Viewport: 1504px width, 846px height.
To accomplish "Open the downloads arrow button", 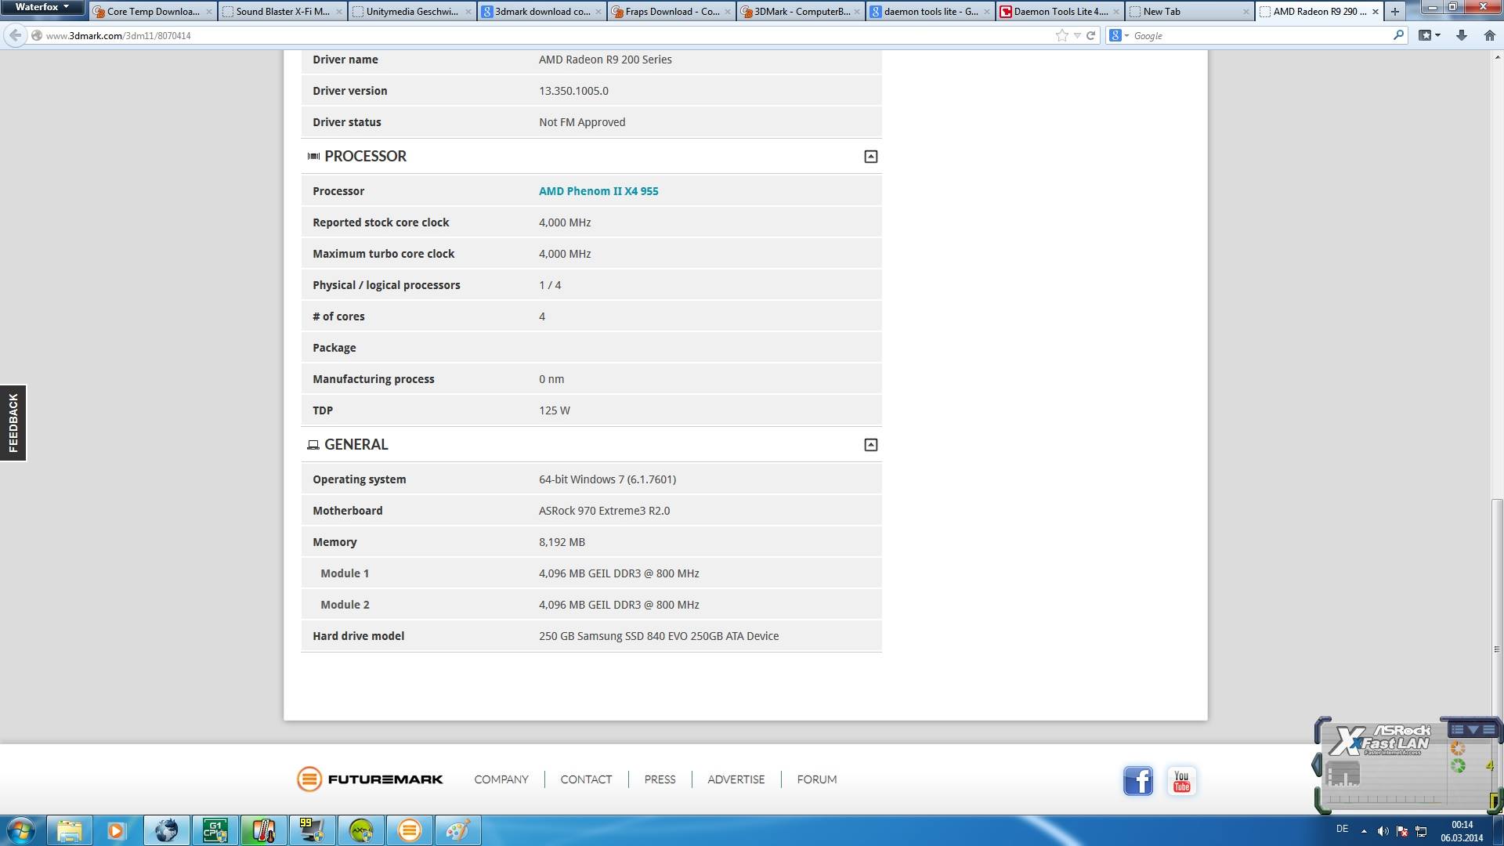I will pyautogui.click(x=1461, y=35).
